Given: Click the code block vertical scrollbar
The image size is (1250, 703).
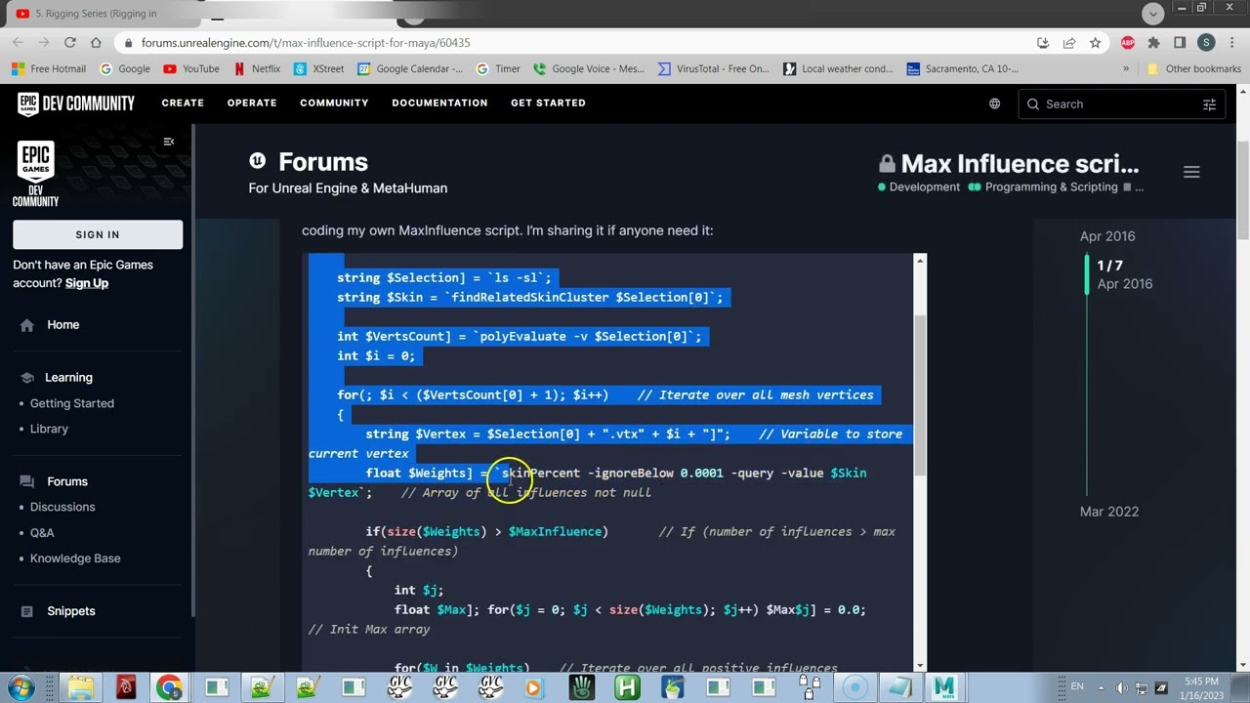Looking at the screenshot, I should tap(919, 397).
